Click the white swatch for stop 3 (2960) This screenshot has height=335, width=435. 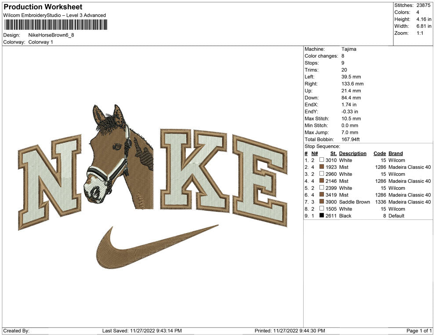click(322, 174)
